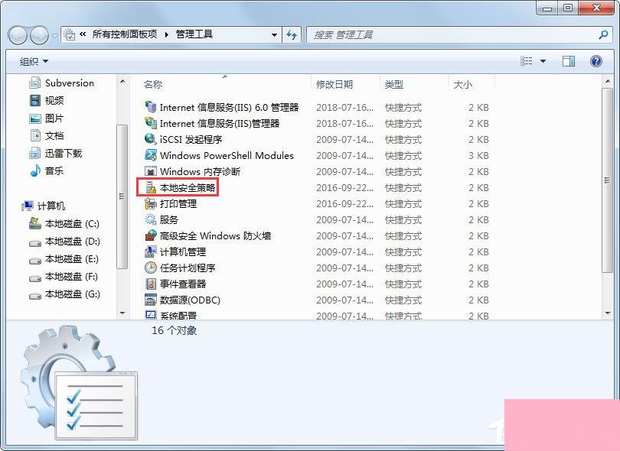Select 音乐 in the navigation pane
The image size is (620, 451).
(47, 170)
